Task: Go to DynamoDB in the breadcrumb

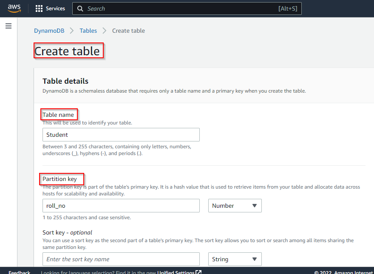Action: tap(49, 31)
